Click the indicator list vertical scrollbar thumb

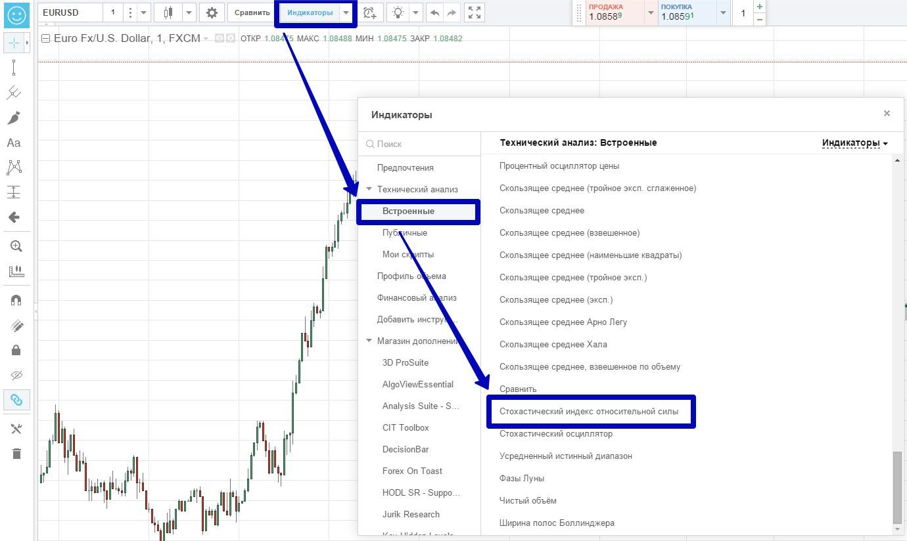click(898, 487)
